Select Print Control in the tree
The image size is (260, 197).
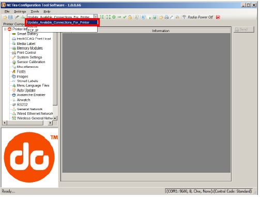tap(26, 53)
